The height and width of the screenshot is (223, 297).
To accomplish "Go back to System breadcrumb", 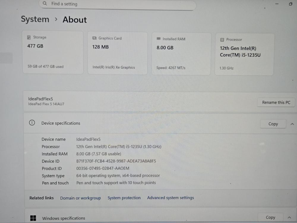I will click(x=35, y=19).
